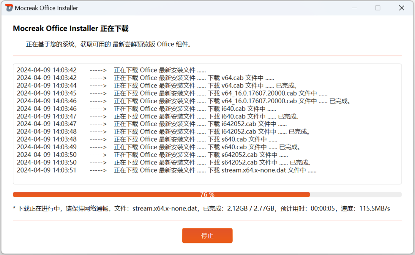Close the Mocreak Office Installer window

pos(402,8)
